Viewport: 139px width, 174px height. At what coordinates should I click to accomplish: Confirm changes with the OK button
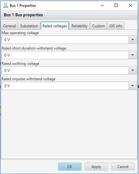click(x=70, y=167)
